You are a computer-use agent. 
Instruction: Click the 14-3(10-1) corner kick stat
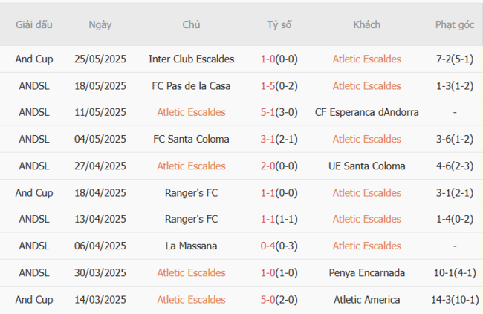454,300
